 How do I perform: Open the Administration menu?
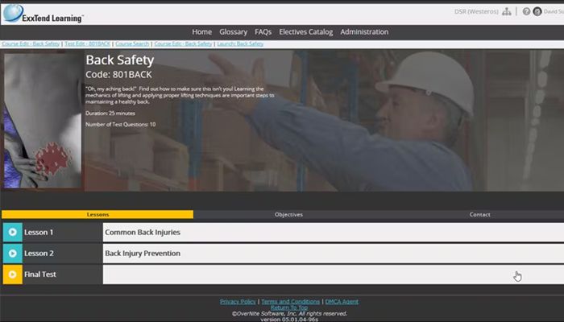(x=364, y=32)
